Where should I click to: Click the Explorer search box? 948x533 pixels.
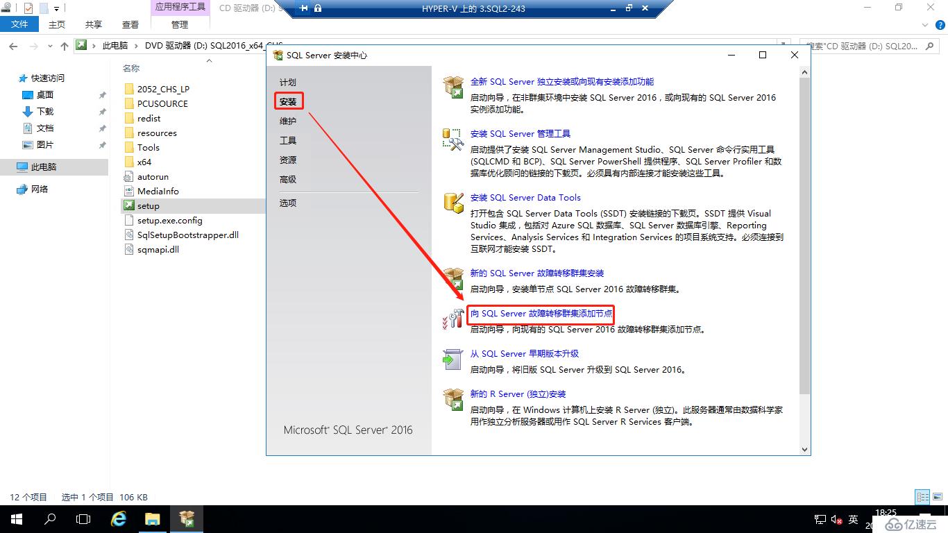tap(869, 46)
